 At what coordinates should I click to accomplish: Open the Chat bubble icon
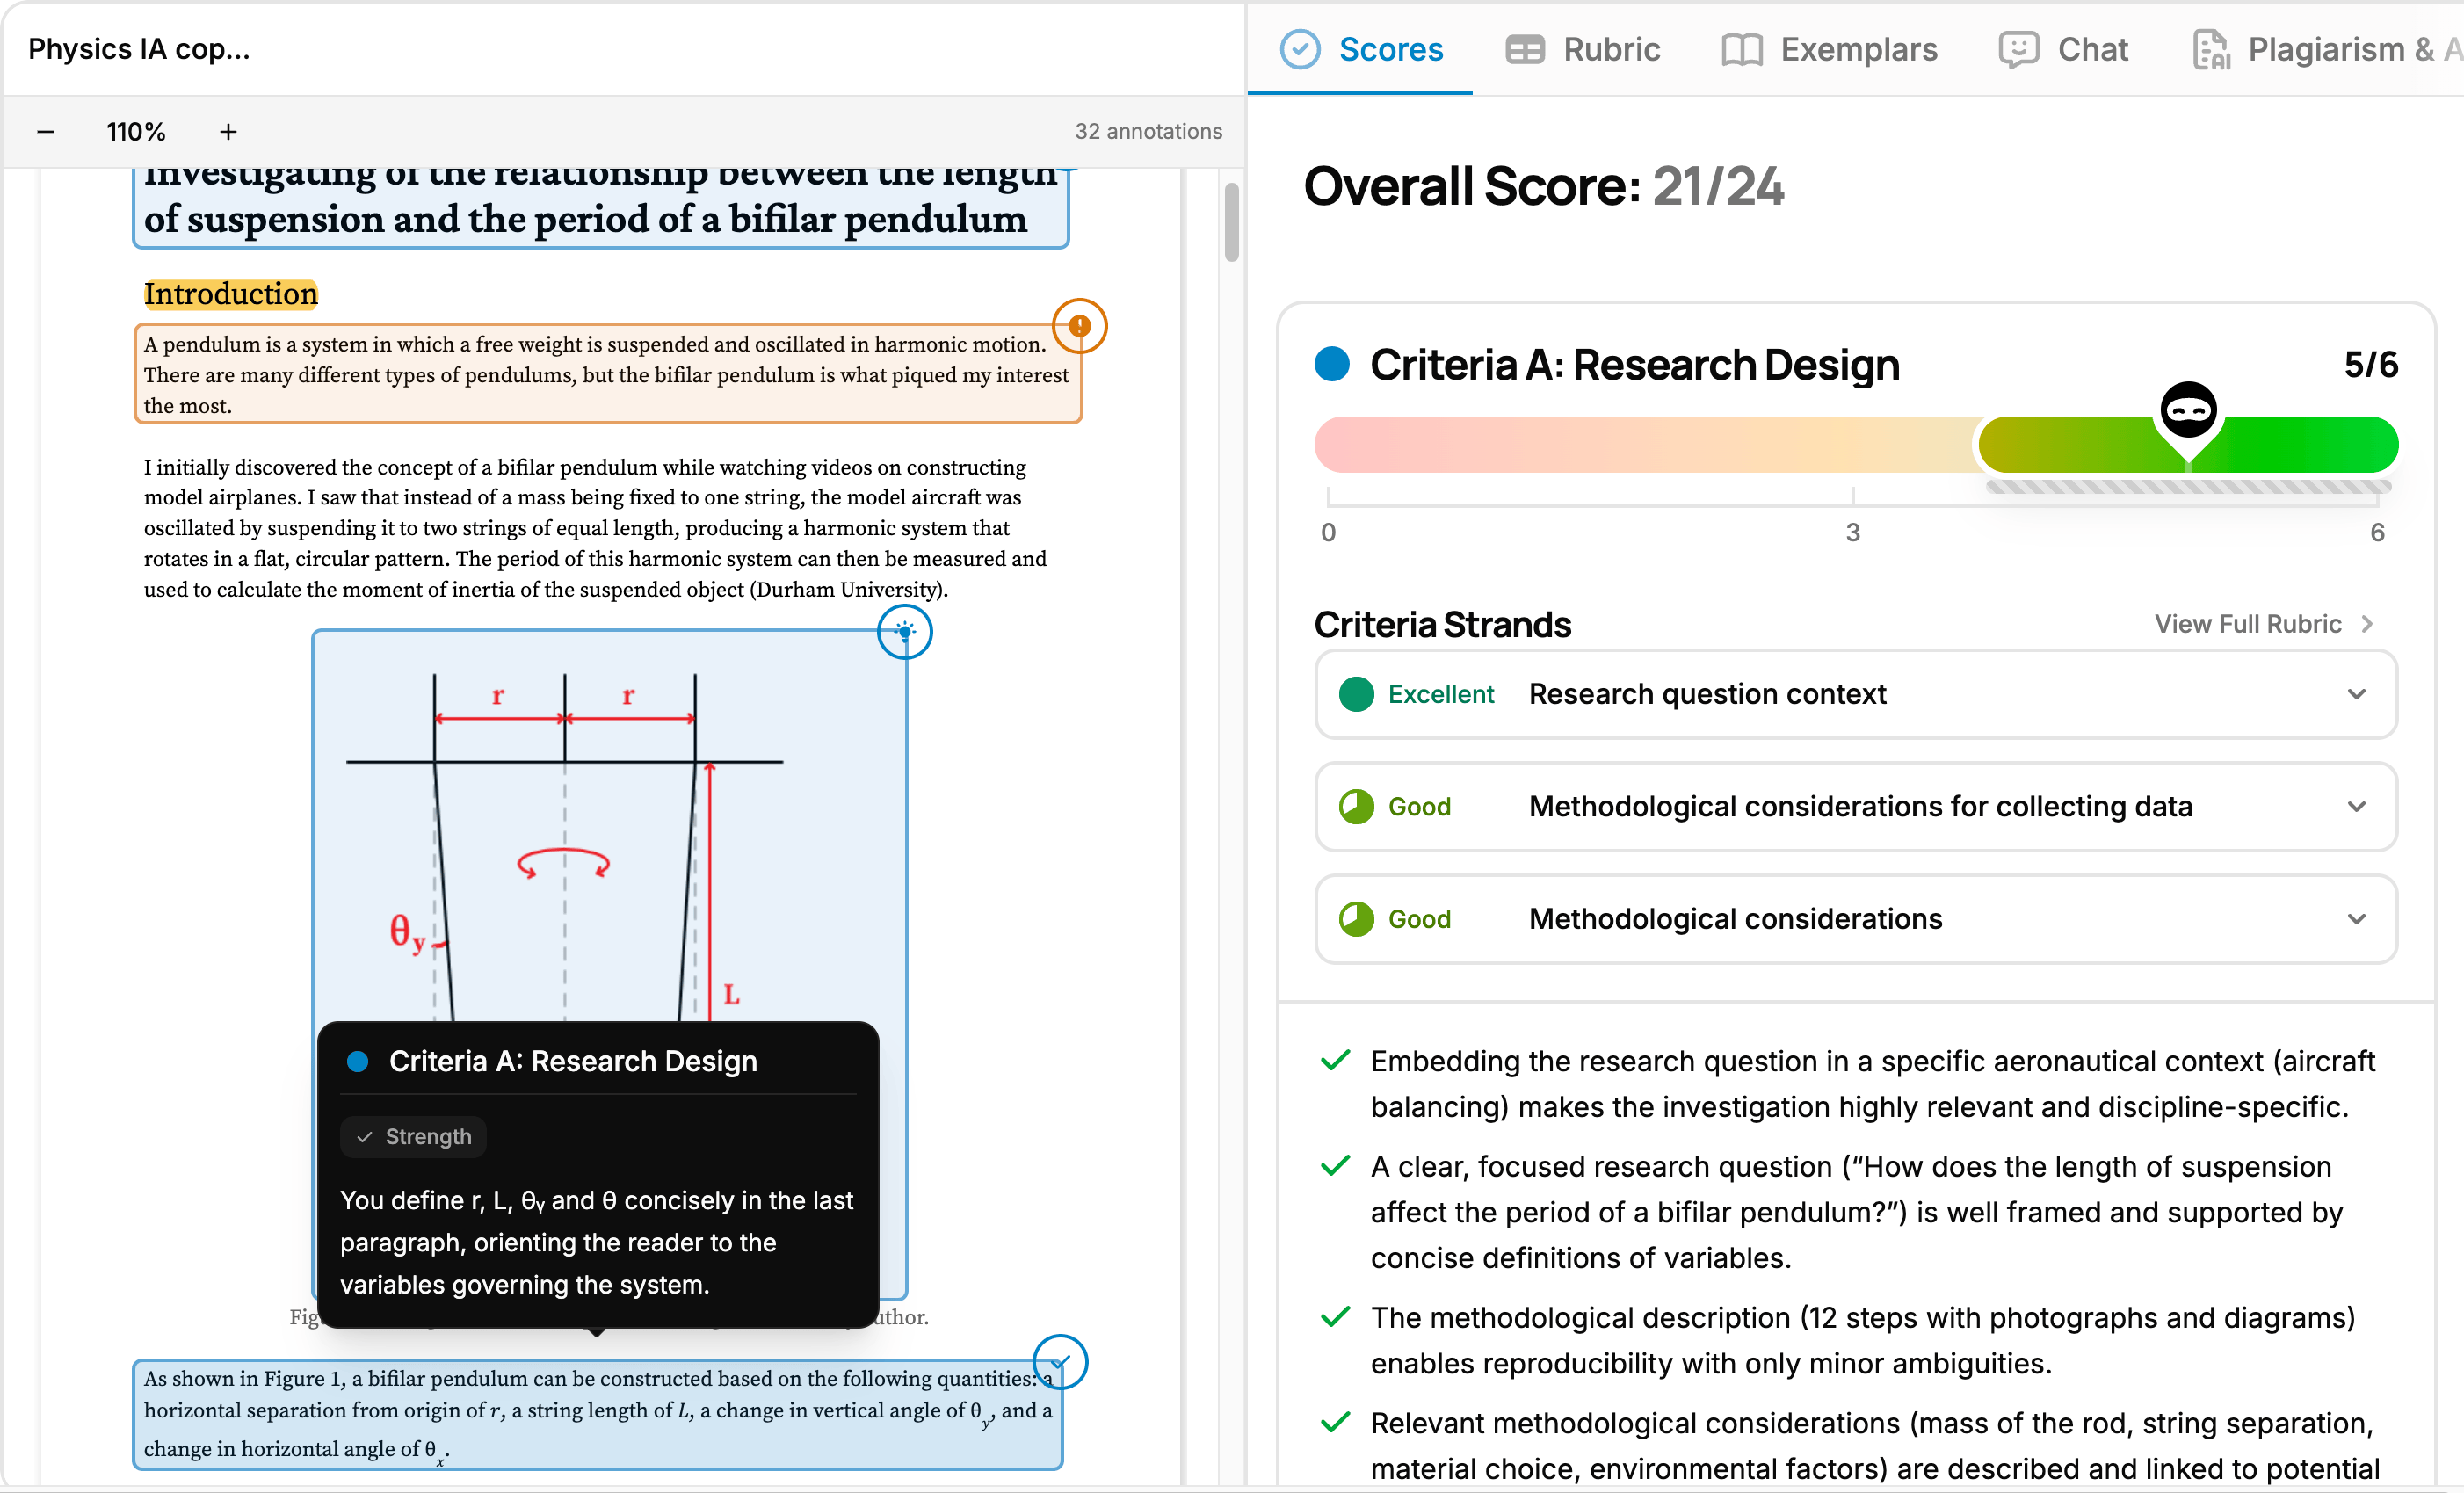pos(2018,48)
